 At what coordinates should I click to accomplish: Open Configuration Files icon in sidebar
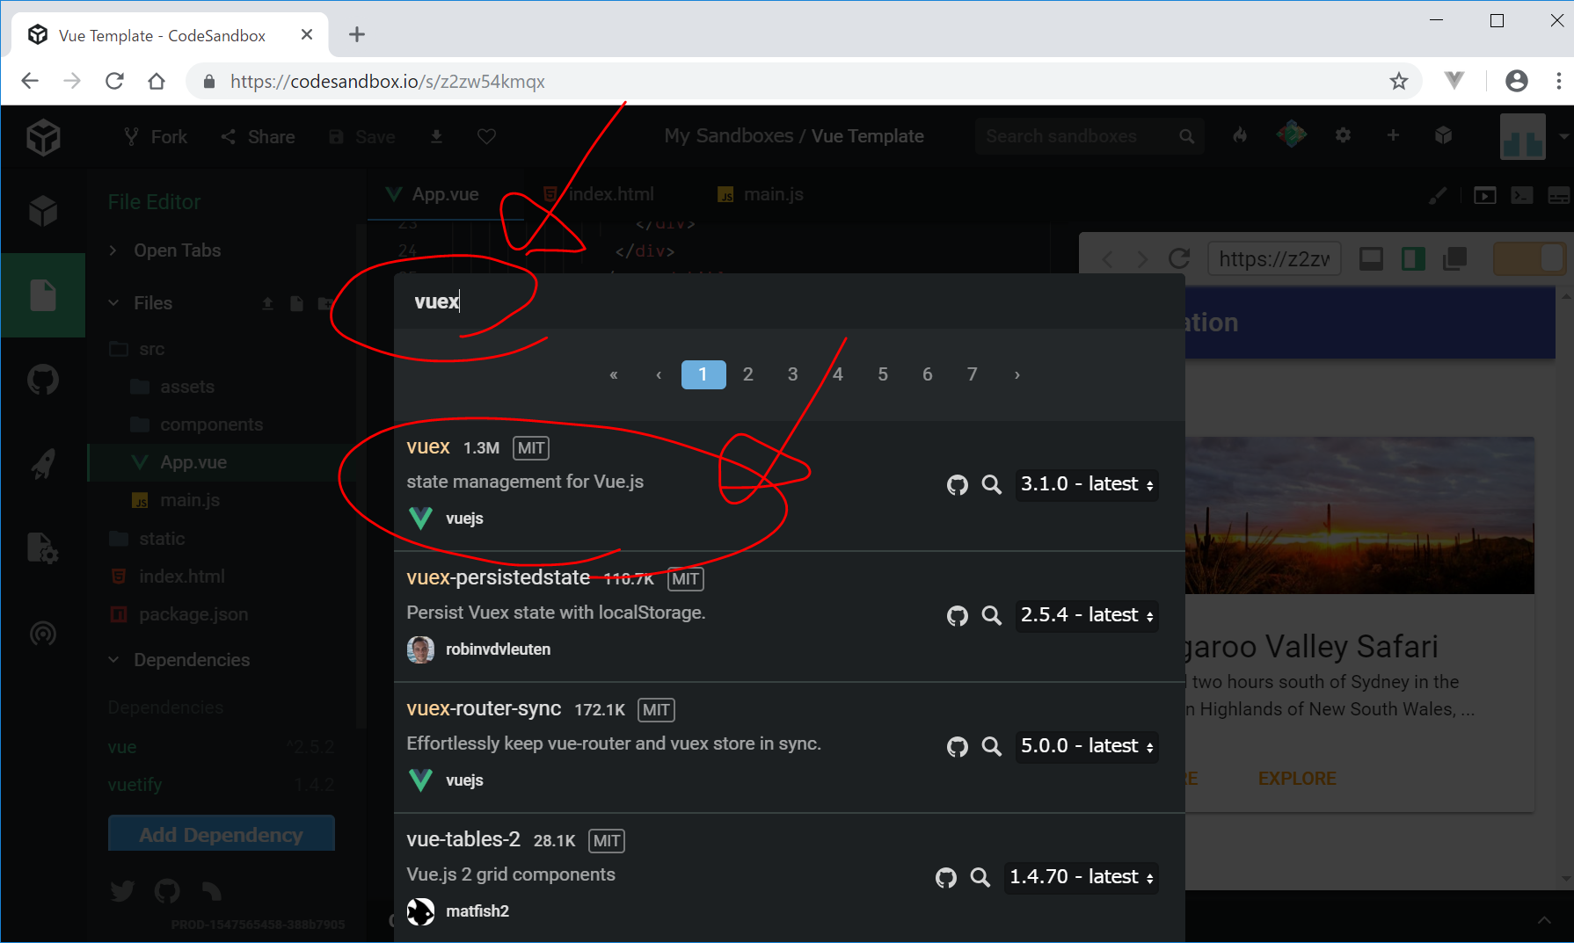click(x=43, y=548)
